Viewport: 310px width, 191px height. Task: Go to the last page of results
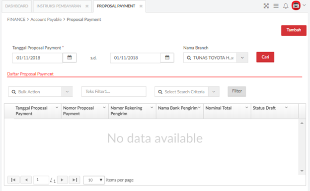point(75,180)
